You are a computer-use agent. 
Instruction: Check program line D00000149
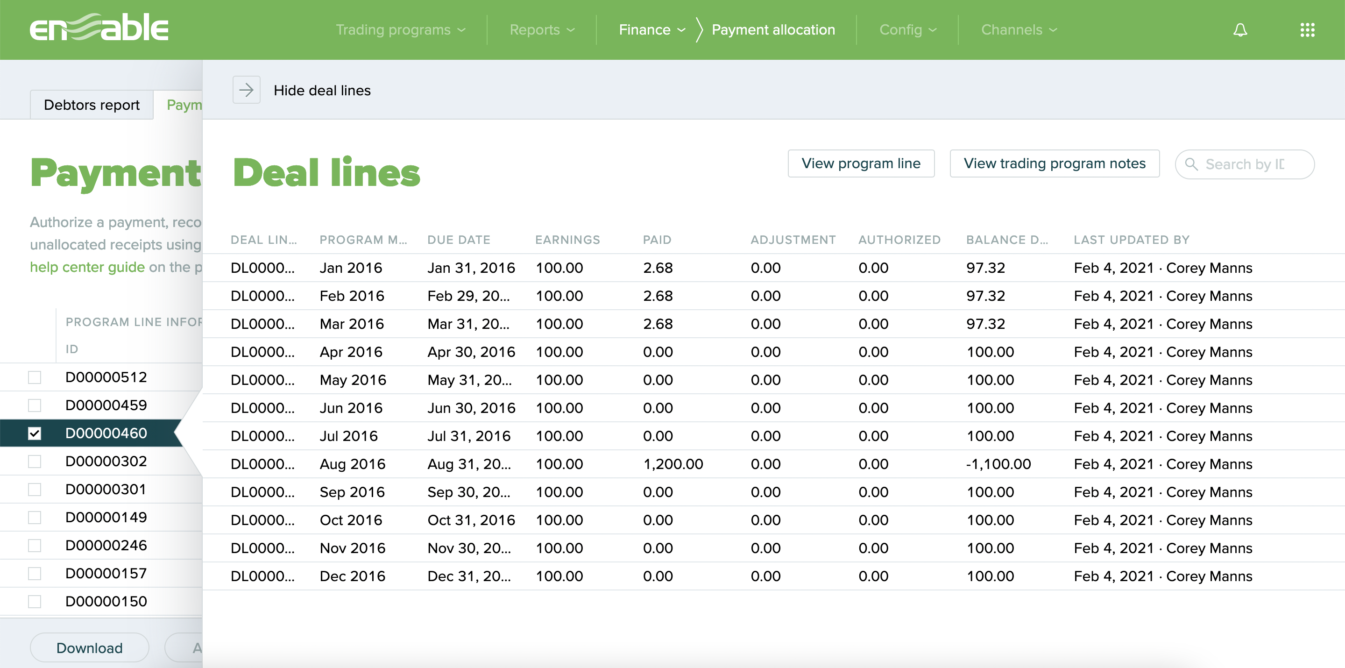[x=35, y=517]
